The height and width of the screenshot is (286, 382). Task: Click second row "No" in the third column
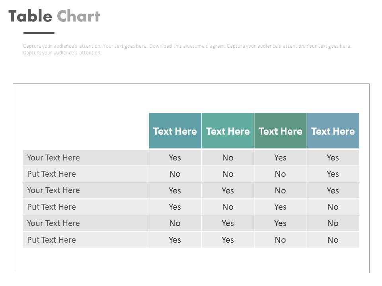[281, 174]
